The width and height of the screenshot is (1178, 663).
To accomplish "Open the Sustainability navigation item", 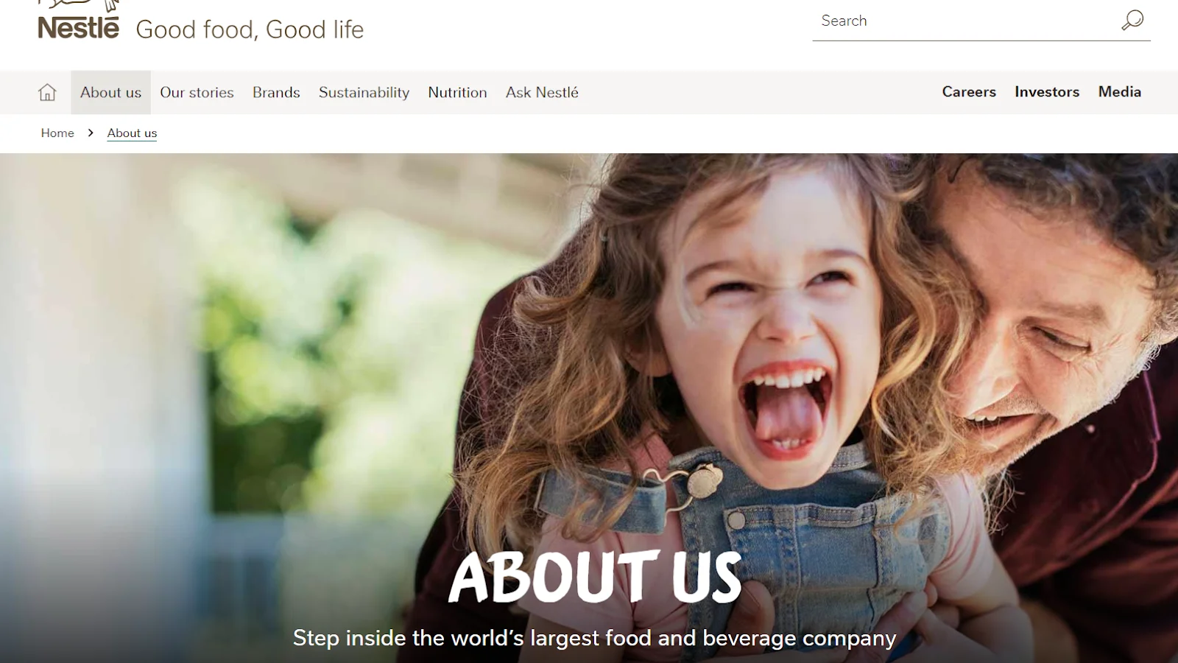I will pyautogui.click(x=364, y=92).
